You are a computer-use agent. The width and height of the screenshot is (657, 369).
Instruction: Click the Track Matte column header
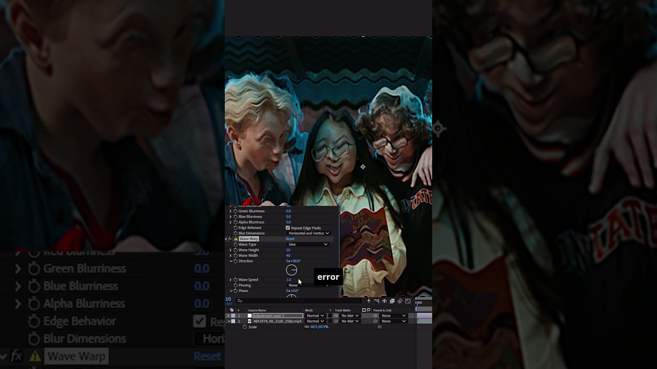point(343,310)
